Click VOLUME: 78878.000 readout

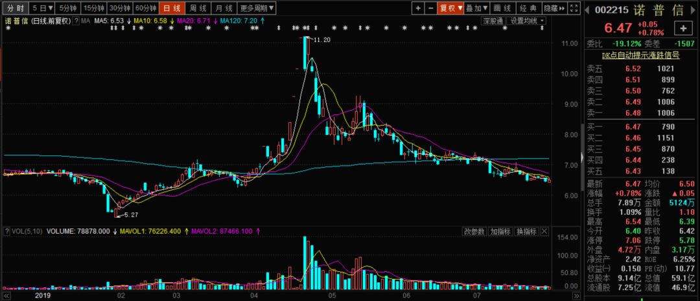[78, 232]
